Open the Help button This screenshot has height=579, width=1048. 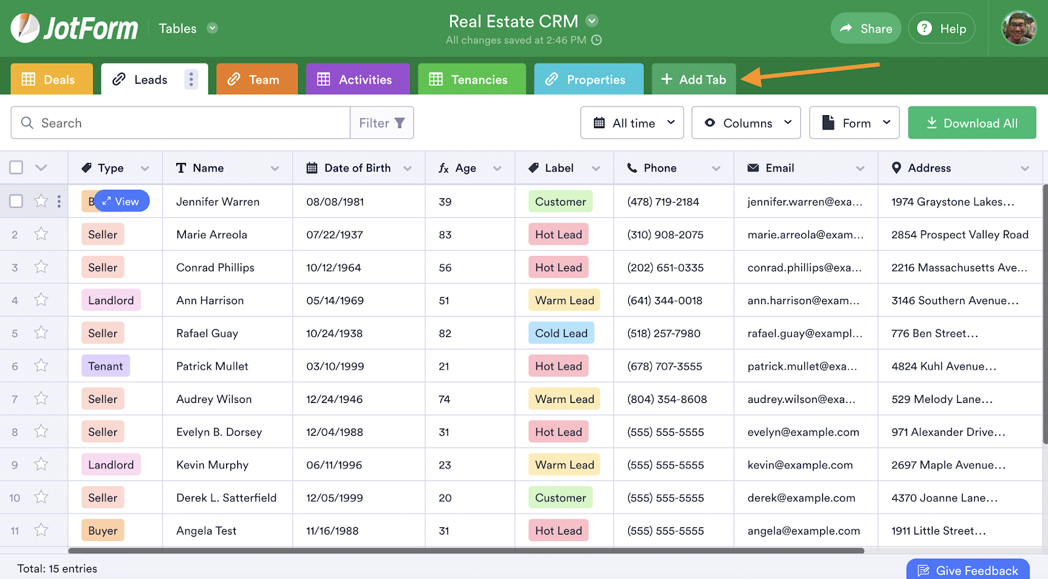pyautogui.click(x=942, y=28)
